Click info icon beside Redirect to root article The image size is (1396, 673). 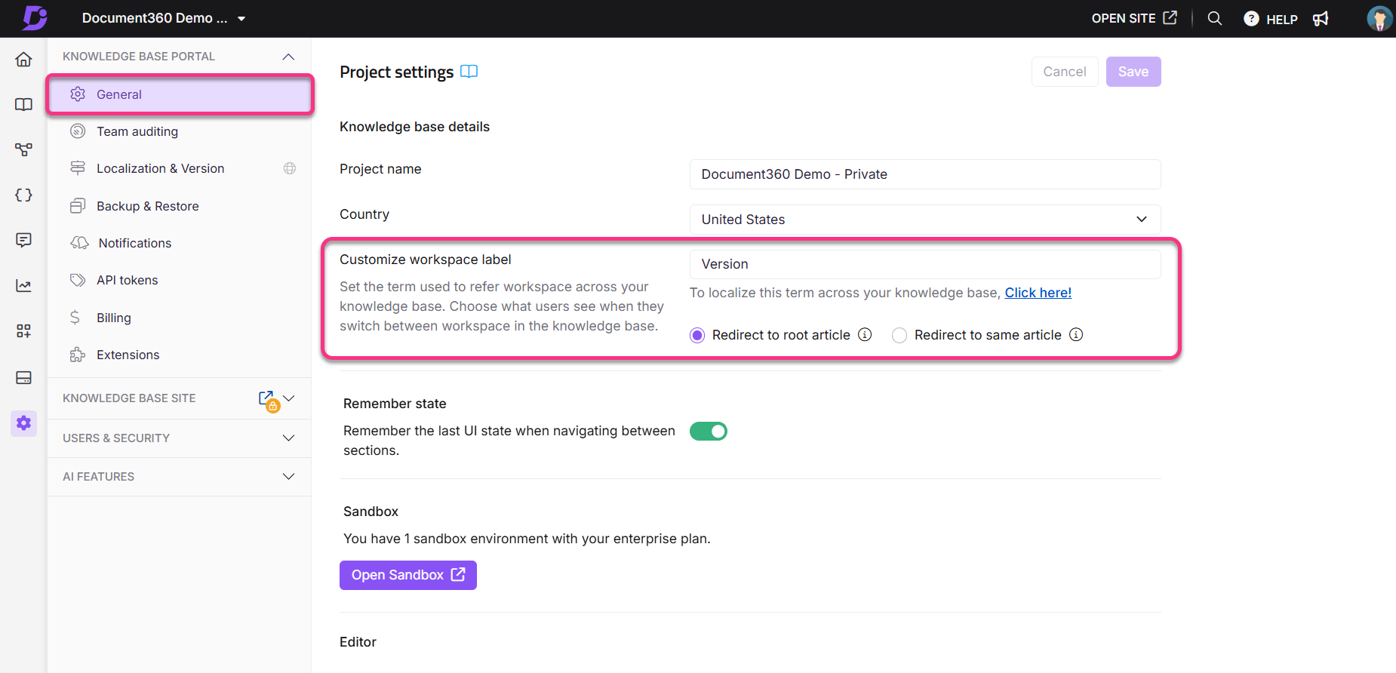pos(865,334)
